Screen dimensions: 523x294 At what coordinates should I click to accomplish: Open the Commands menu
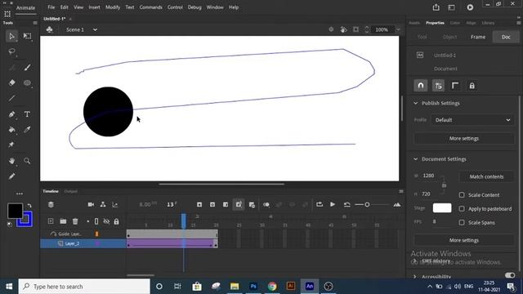tap(150, 7)
